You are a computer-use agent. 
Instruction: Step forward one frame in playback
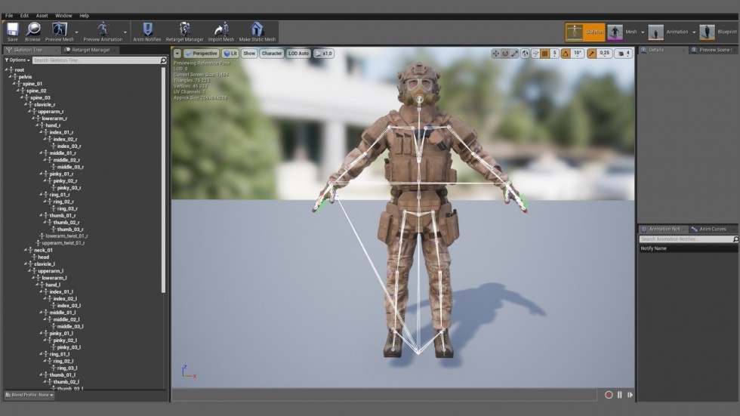tap(630, 395)
